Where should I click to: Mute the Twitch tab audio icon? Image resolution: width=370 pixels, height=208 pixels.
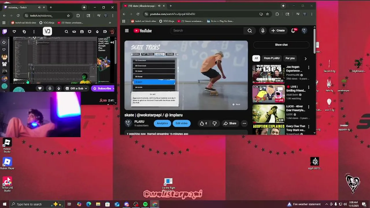(39, 7)
